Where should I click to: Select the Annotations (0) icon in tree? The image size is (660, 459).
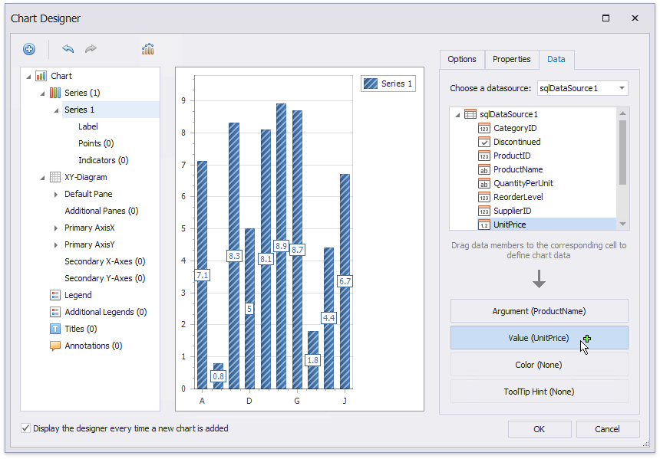(x=55, y=346)
